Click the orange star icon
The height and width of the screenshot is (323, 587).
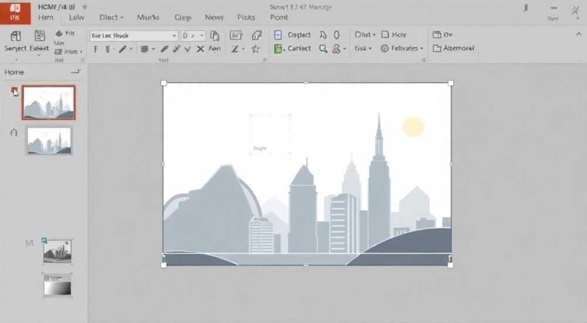click(x=256, y=49)
